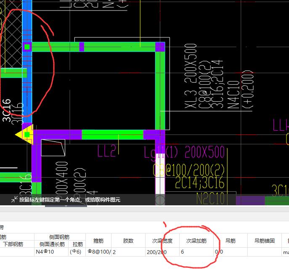
Task: Click the '吊筋锚固' column header
Action: (x=265, y=241)
